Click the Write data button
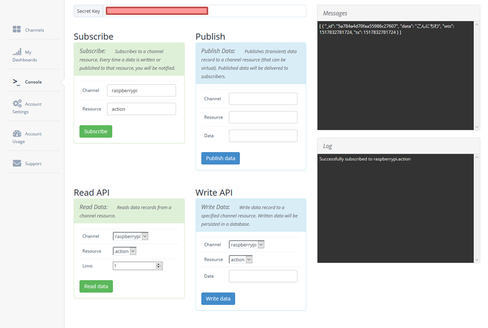Screen dimensions: 488x328 (x=218, y=298)
